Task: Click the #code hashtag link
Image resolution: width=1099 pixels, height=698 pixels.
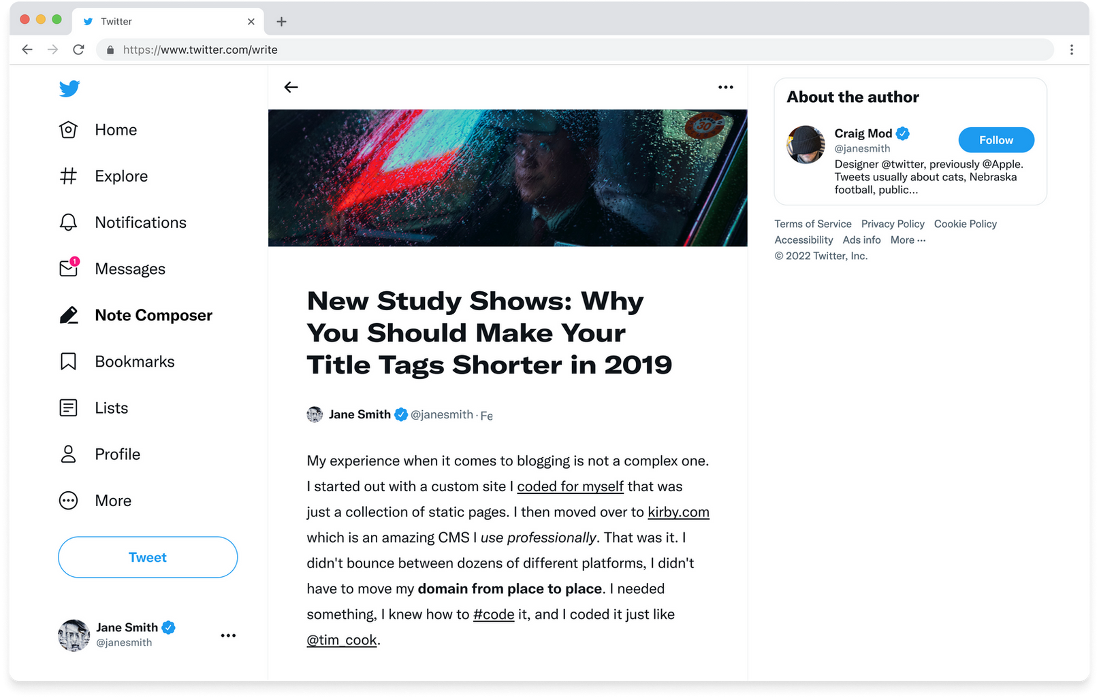Action: 493,614
